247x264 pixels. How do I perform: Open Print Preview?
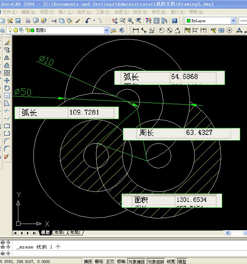click(36, 21)
